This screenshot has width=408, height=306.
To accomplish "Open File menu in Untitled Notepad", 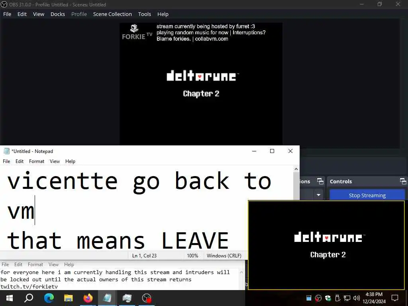I will (x=6, y=161).
